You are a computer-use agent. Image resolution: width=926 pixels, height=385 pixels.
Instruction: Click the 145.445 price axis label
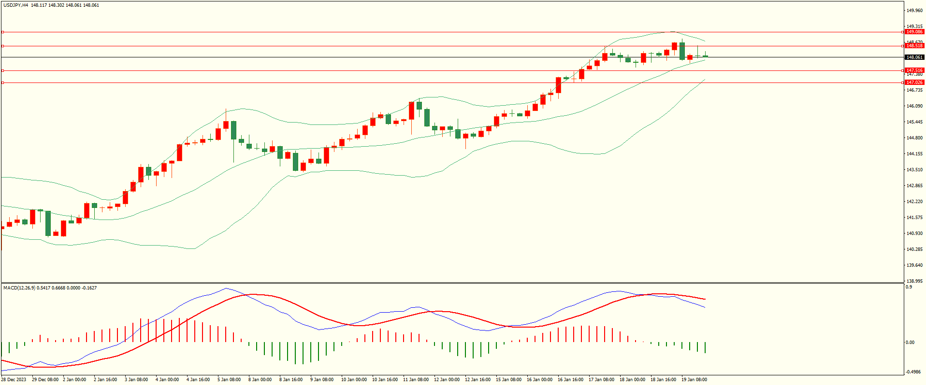tap(914, 122)
